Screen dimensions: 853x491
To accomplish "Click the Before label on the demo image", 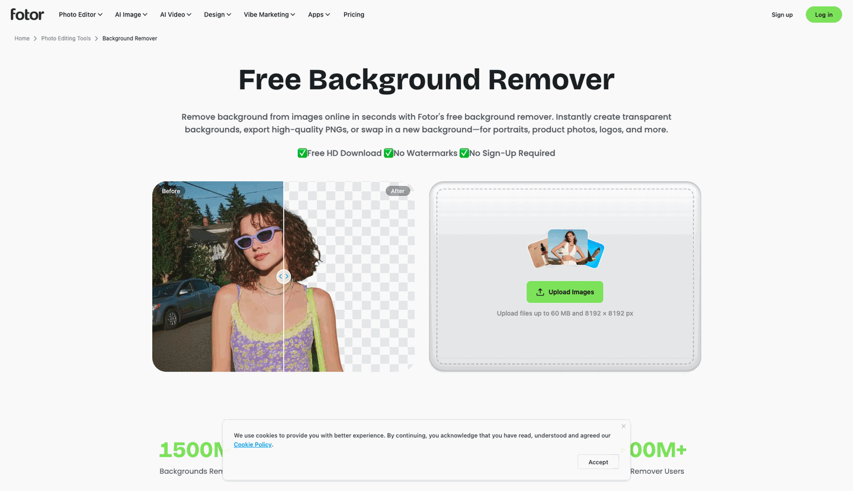I will [171, 191].
